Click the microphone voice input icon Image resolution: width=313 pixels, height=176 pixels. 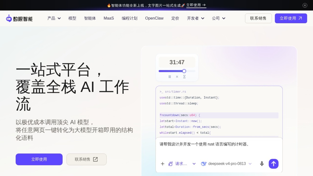(x=262, y=164)
